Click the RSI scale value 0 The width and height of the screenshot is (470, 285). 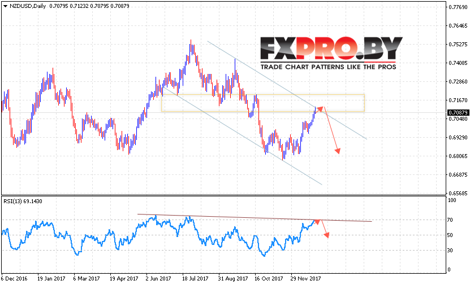pyautogui.click(x=449, y=270)
